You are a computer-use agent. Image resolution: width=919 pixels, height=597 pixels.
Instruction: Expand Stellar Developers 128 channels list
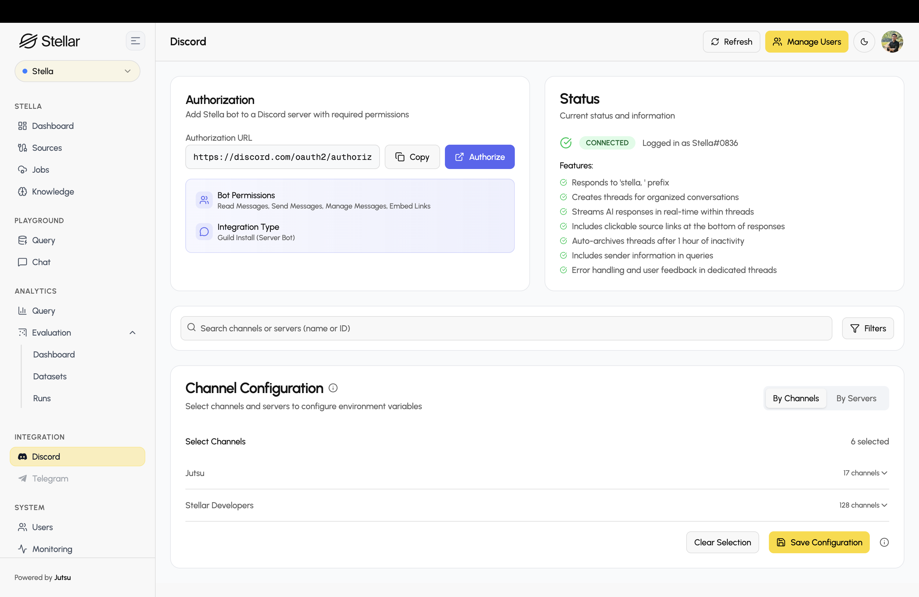[x=862, y=505]
